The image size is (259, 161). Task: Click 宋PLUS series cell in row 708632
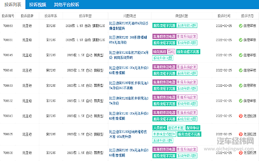pyautogui.click(x=51, y=101)
